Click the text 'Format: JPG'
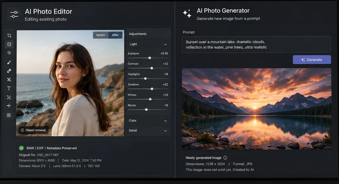The height and width of the screenshot is (184, 339). (x=243, y=164)
